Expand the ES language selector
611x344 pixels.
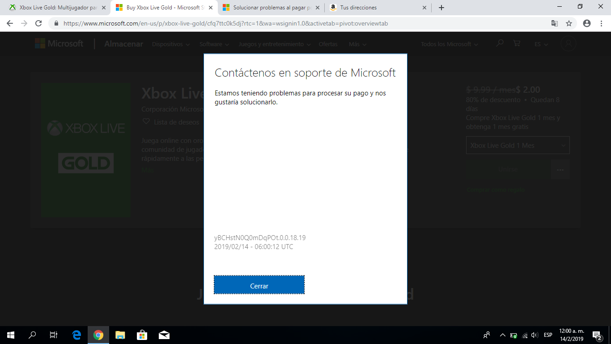coord(540,44)
